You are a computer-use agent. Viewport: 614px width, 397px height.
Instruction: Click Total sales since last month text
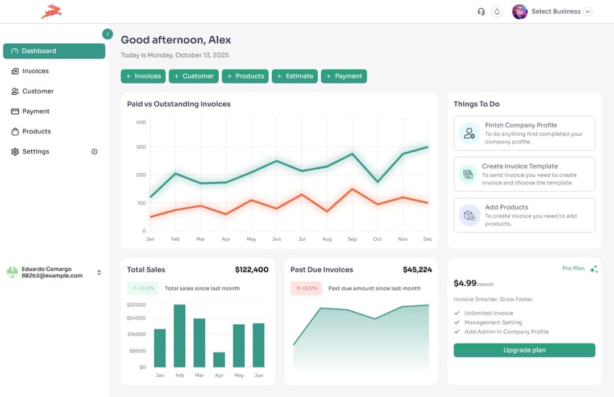pos(202,289)
